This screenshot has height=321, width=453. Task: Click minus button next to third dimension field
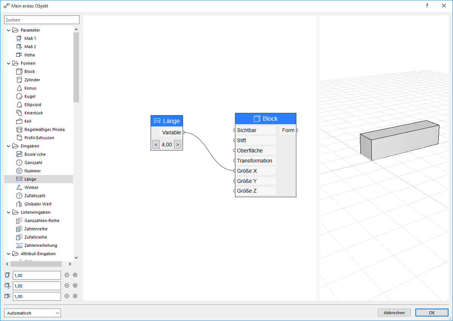click(67, 296)
